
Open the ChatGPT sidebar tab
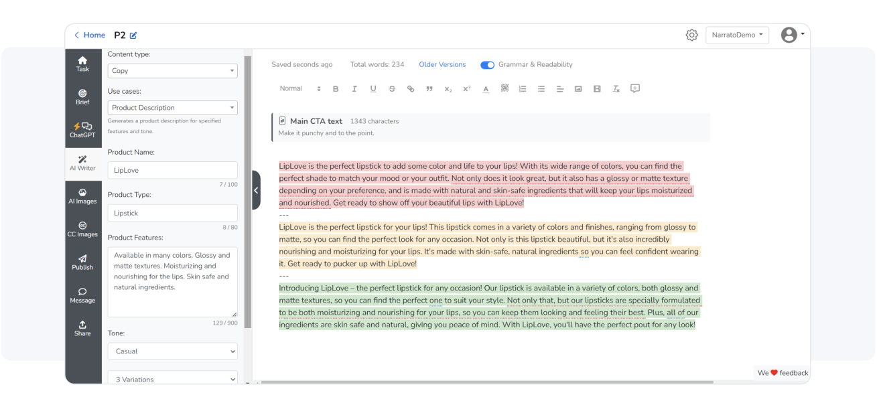click(x=82, y=129)
